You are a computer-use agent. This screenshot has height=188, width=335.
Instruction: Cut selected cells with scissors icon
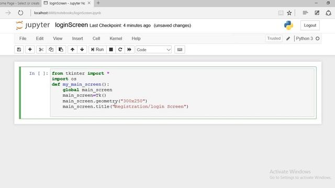41,50
